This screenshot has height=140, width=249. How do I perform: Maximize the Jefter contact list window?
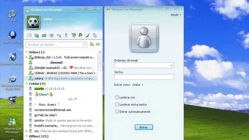[x=86, y=9]
